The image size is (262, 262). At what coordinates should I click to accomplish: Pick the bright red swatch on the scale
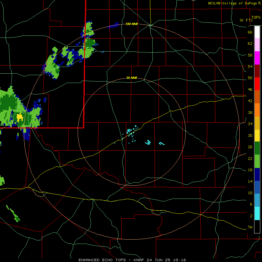pos(257,84)
